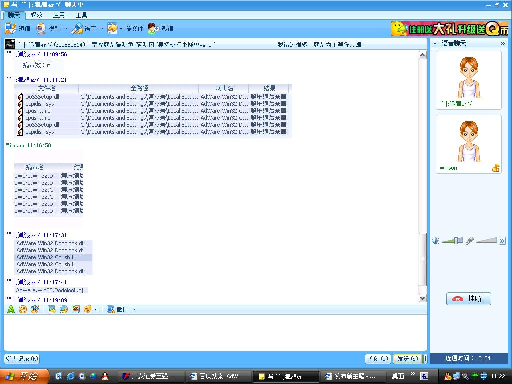This screenshot has height=384, width=512.
Task: Open music icon dropdown arrow
Action: (x=95, y=309)
